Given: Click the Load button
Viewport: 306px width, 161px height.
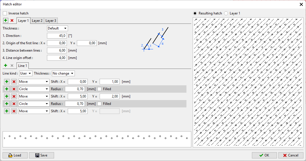Looking at the screenshot, I should [x=15, y=155].
